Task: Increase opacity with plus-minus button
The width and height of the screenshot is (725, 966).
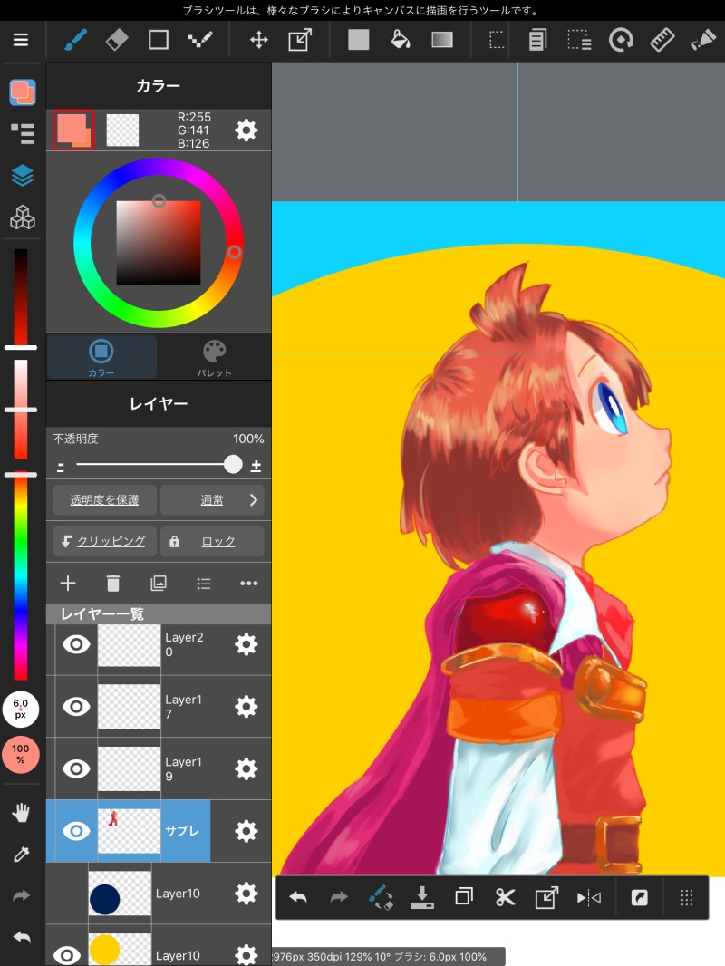Action: [x=256, y=467]
